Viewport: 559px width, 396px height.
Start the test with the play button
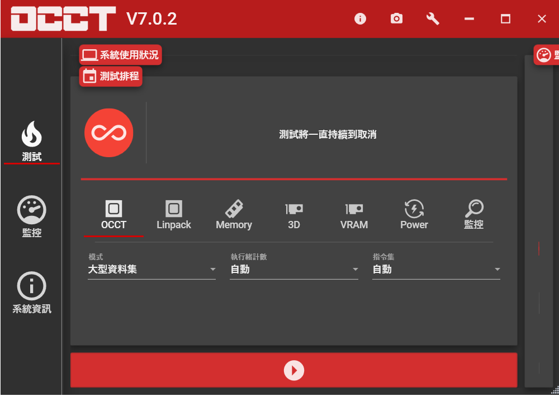coord(293,370)
